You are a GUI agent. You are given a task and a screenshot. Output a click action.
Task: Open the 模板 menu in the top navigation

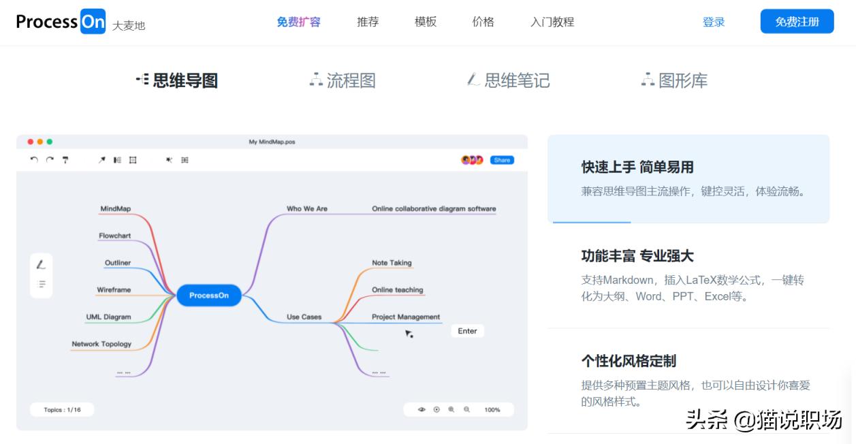pos(425,22)
